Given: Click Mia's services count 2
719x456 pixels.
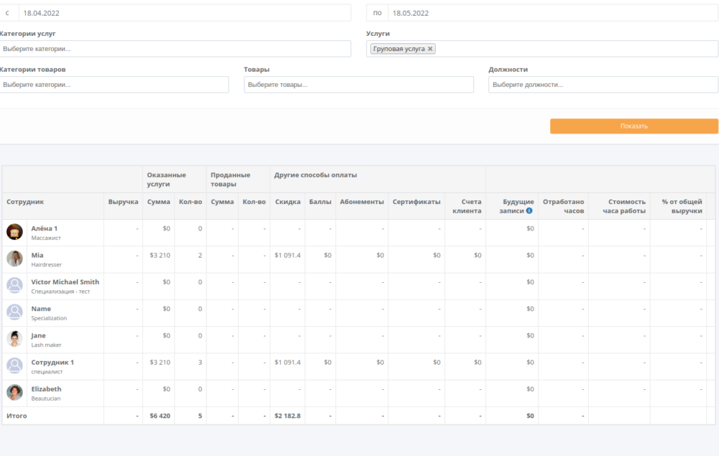Looking at the screenshot, I should 200,256.
